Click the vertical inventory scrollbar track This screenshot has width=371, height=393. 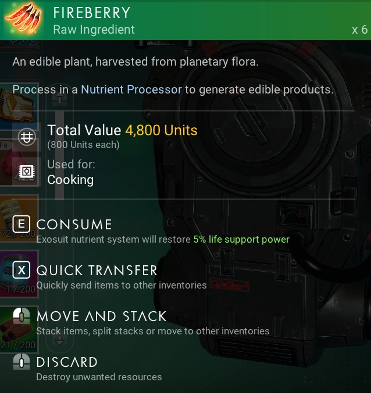[x=59, y=156]
